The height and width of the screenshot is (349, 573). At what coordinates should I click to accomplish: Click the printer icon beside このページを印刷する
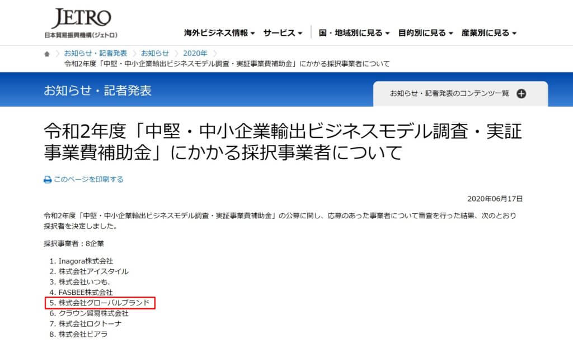coord(48,180)
